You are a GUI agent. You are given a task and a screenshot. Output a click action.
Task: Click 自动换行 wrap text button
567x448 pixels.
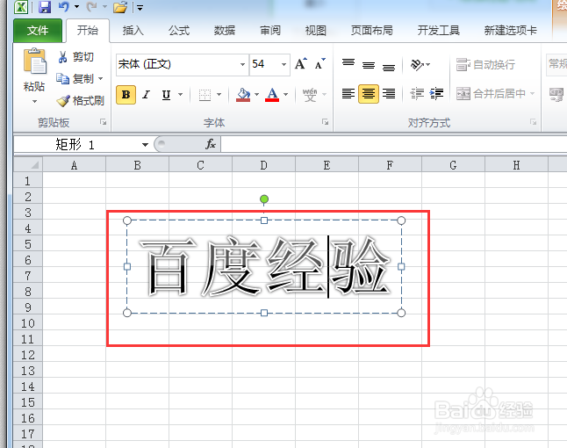pos(485,65)
